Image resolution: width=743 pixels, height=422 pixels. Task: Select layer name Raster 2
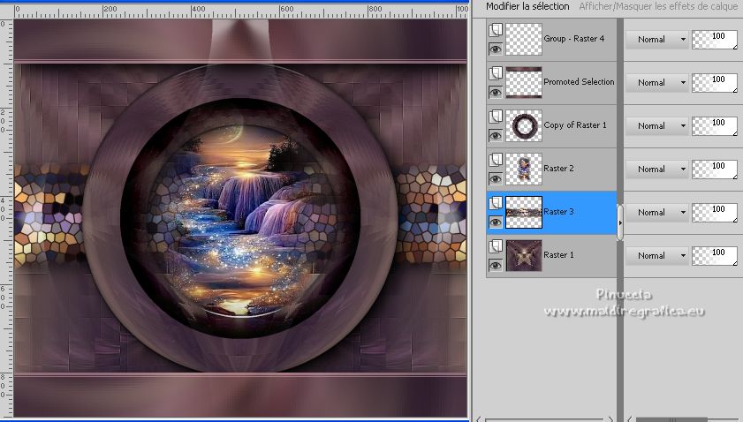(x=558, y=168)
